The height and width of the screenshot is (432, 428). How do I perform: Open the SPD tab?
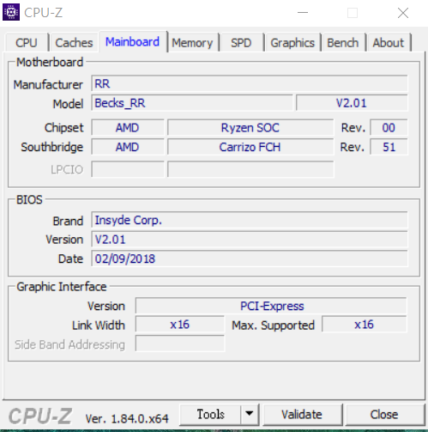(x=241, y=43)
